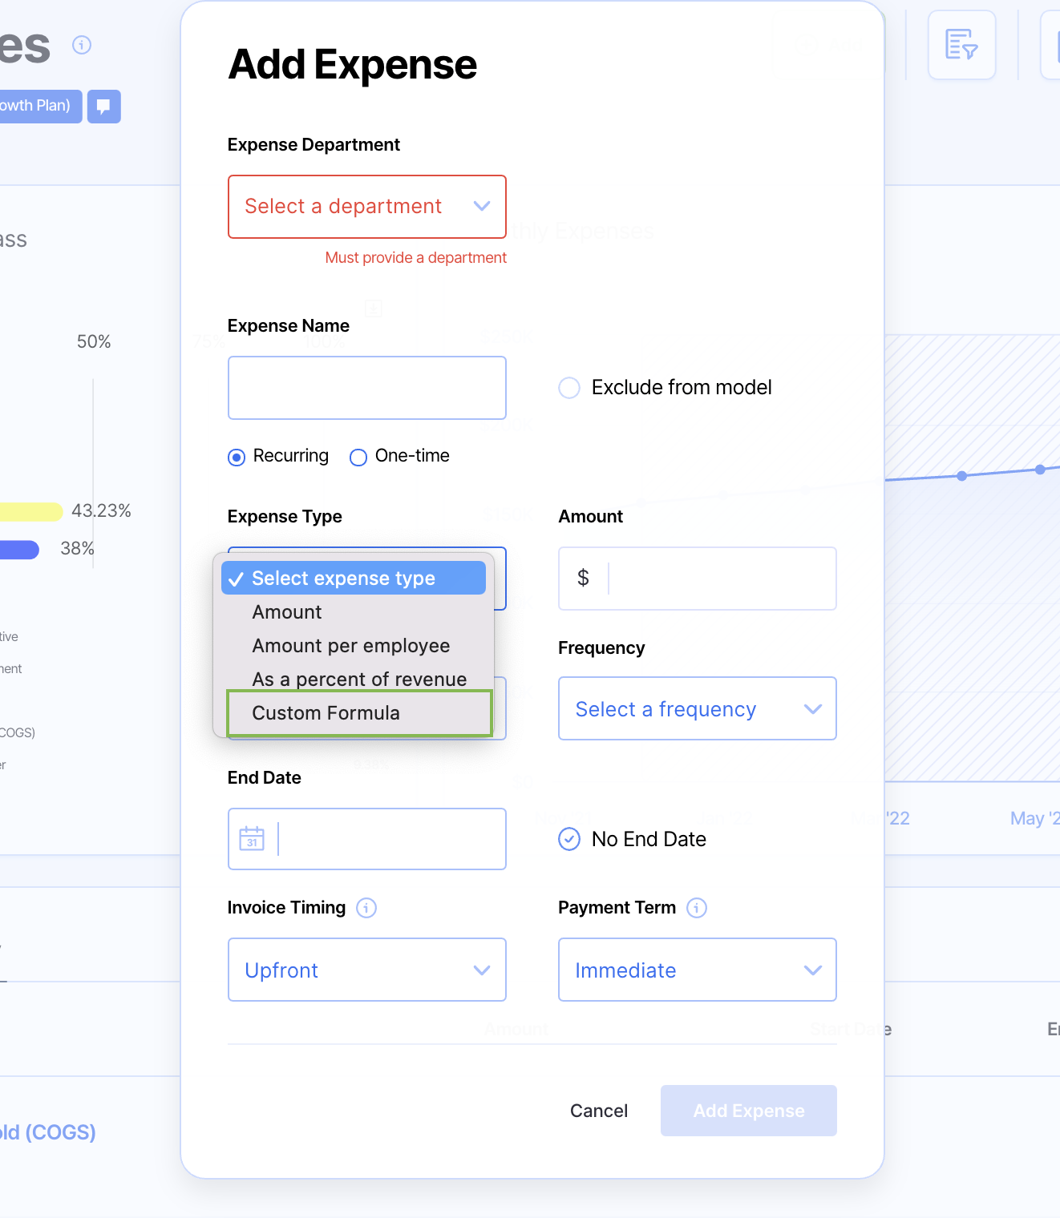Click the calendar icon in End Date field

252,839
